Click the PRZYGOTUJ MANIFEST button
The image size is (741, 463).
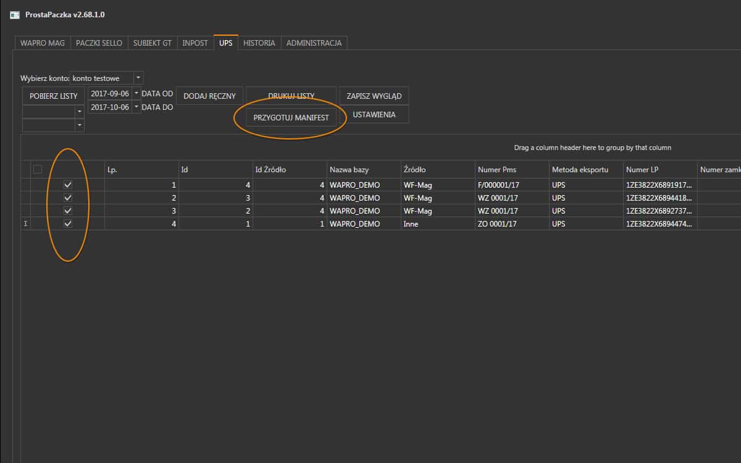click(291, 117)
